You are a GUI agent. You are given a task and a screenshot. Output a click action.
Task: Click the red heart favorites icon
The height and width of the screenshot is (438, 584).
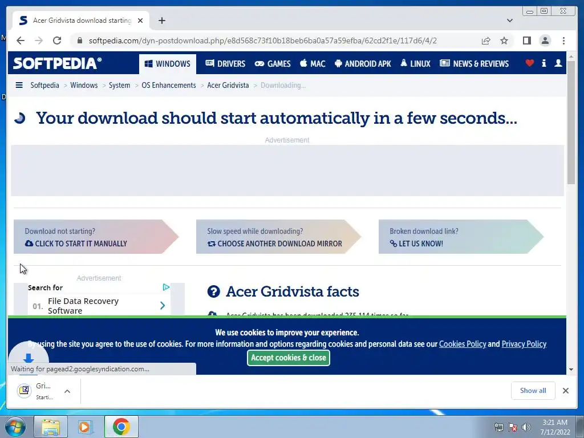pyautogui.click(x=530, y=63)
